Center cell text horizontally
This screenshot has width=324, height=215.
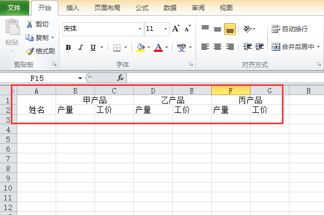(x=218, y=47)
